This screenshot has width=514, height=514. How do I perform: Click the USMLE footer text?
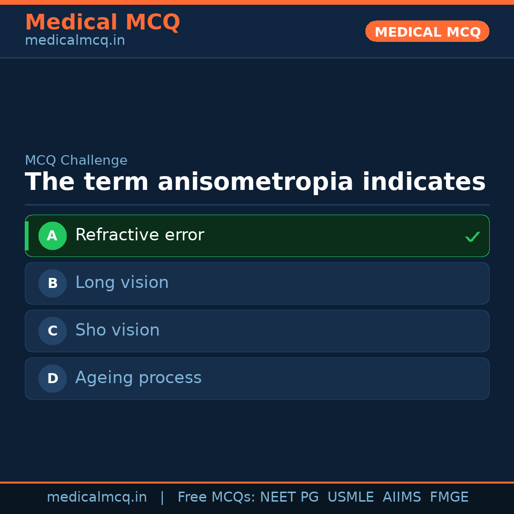click(x=350, y=497)
